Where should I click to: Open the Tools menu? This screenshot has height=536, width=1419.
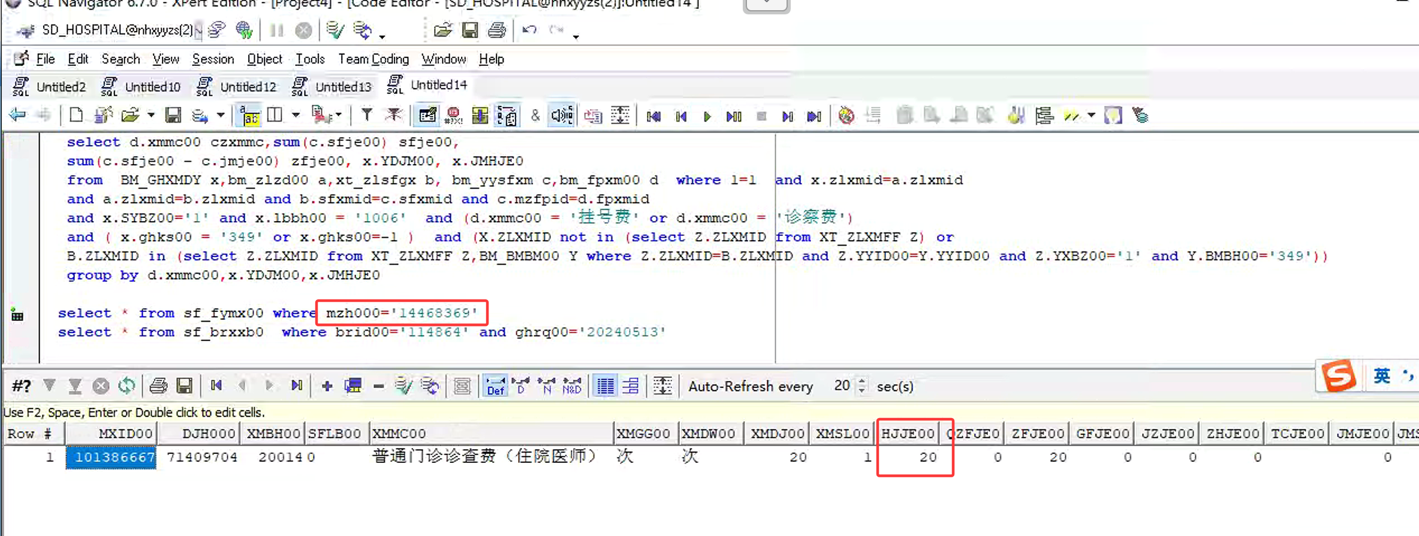coord(310,59)
